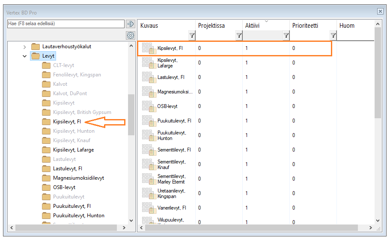Open the gear settings icon under search
Viewport: 390px width, 242px height.
131,35
